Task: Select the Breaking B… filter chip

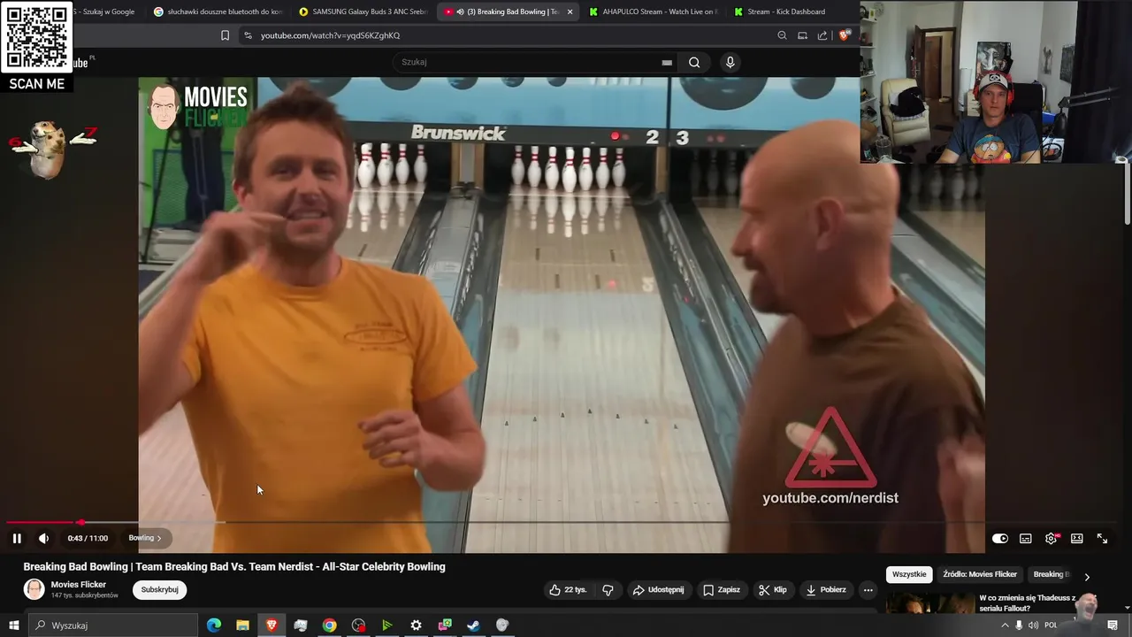Action: (x=1052, y=574)
